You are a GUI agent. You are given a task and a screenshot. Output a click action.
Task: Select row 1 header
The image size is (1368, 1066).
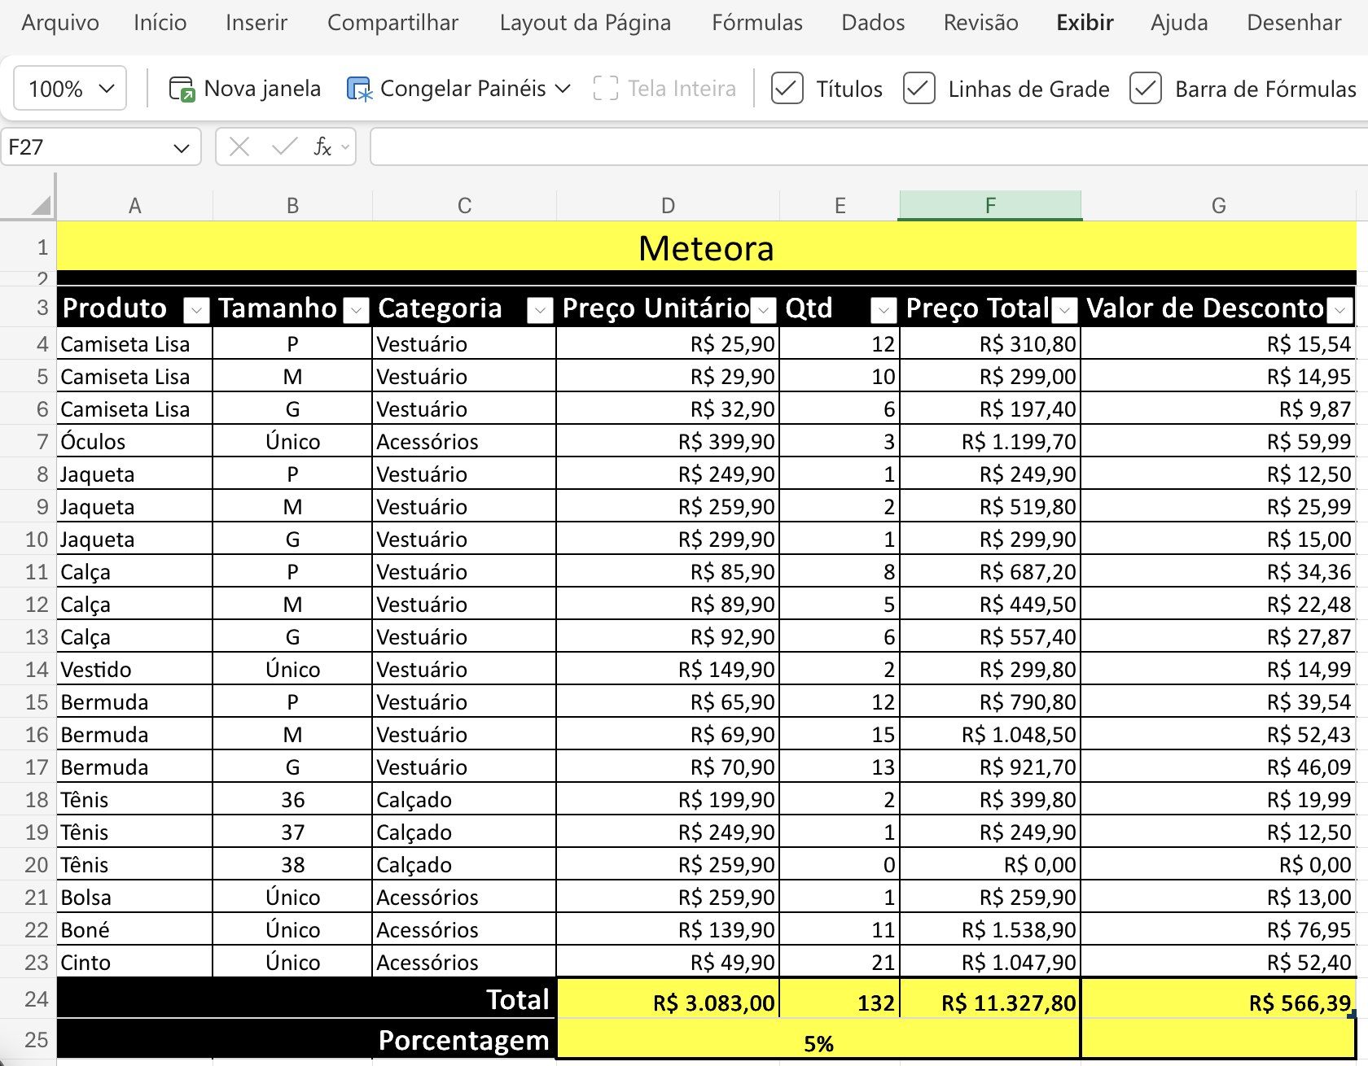(x=28, y=247)
